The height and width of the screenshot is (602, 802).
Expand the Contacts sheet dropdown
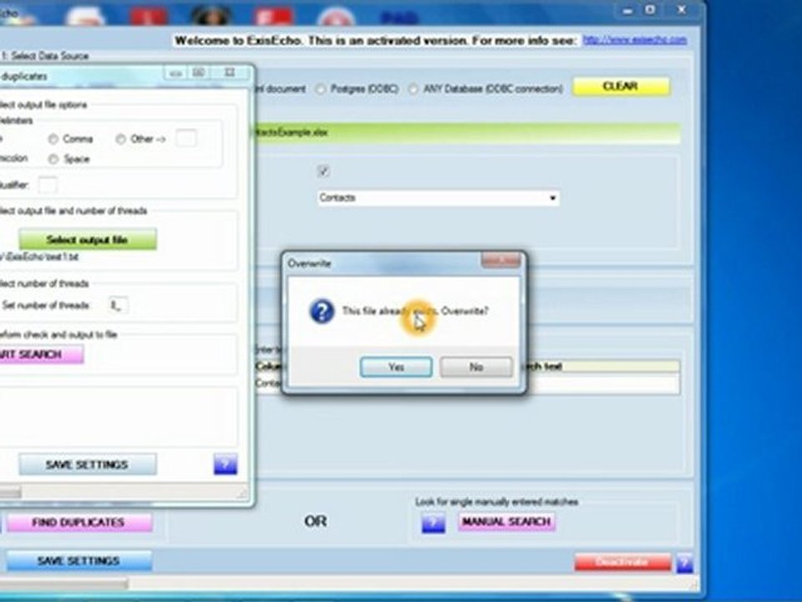coord(552,198)
